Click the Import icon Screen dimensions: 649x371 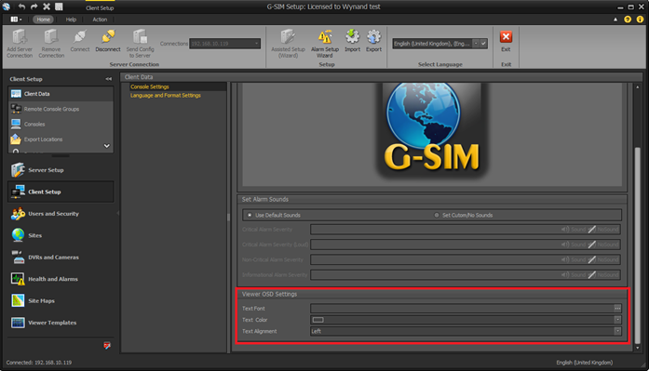(352, 37)
